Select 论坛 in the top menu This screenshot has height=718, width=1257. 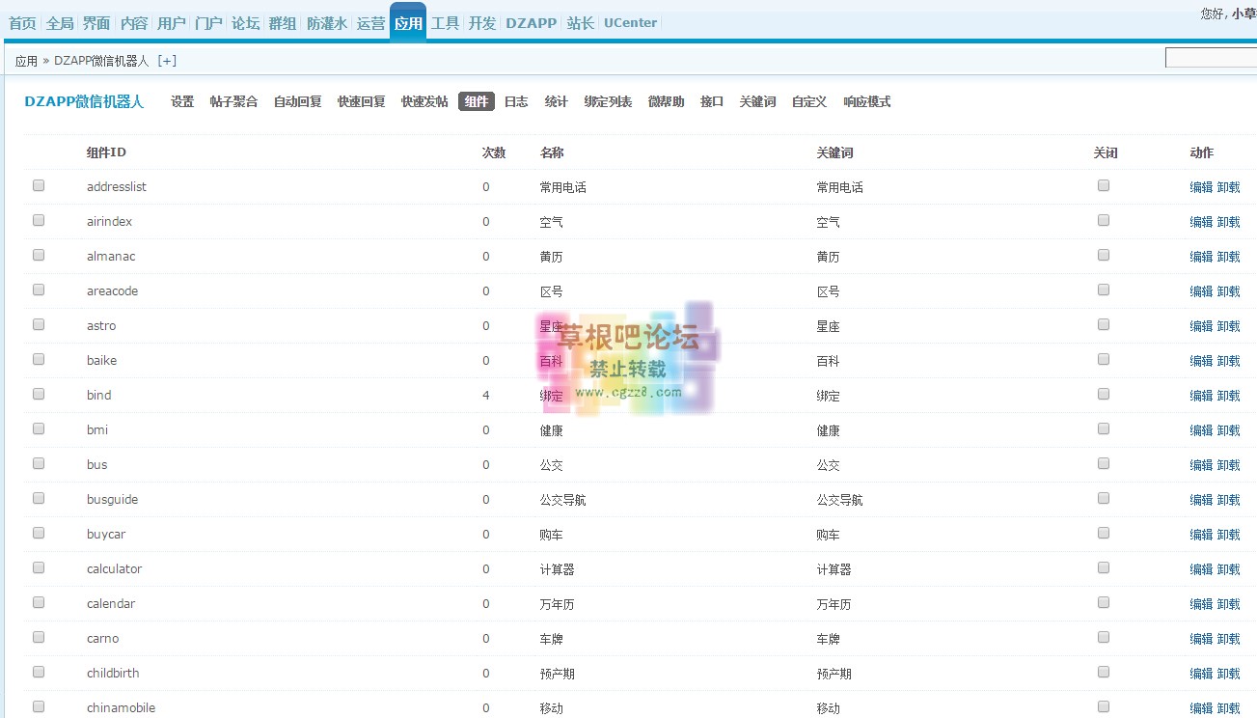[245, 22]
